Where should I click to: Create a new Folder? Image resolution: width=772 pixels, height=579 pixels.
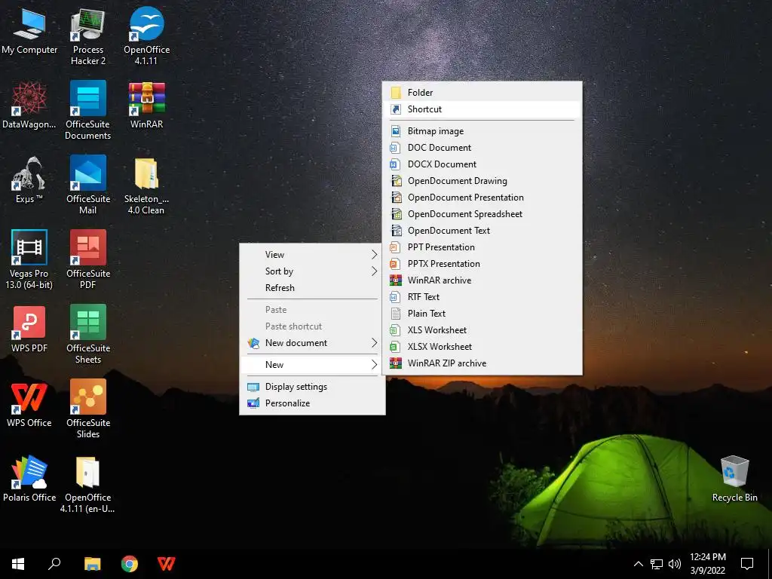coord(482,93)
